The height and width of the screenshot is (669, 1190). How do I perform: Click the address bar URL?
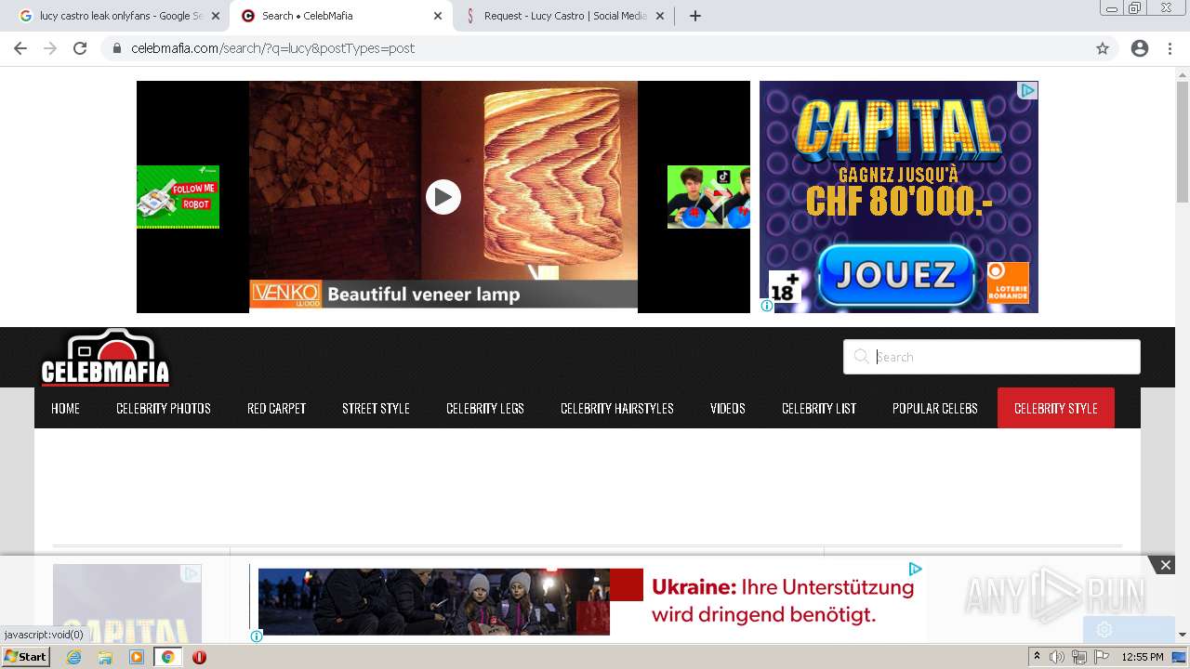click(273, 48)
